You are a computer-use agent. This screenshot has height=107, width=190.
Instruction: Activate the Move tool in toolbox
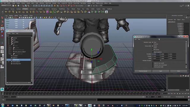2,29
